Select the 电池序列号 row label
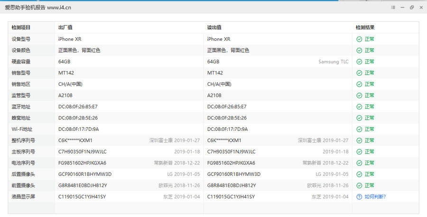This screenshot has width=427, height=217. 23,163
